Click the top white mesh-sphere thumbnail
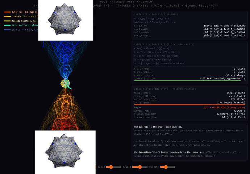Image resolution: width=250 pixels, height=174 pixels. [x=66, y=20]
